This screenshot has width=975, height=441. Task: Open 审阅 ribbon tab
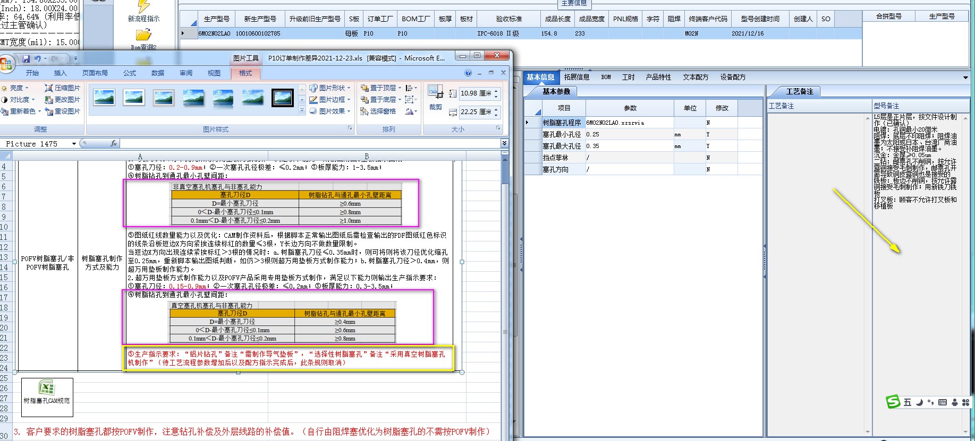click(186, 73)
